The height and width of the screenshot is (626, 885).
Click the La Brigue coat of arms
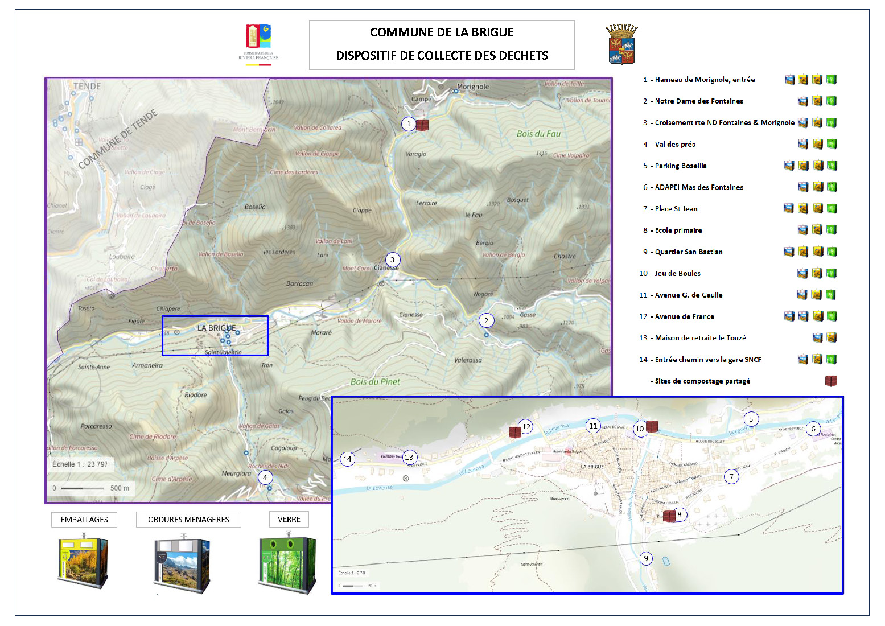(x=621, y=44)
